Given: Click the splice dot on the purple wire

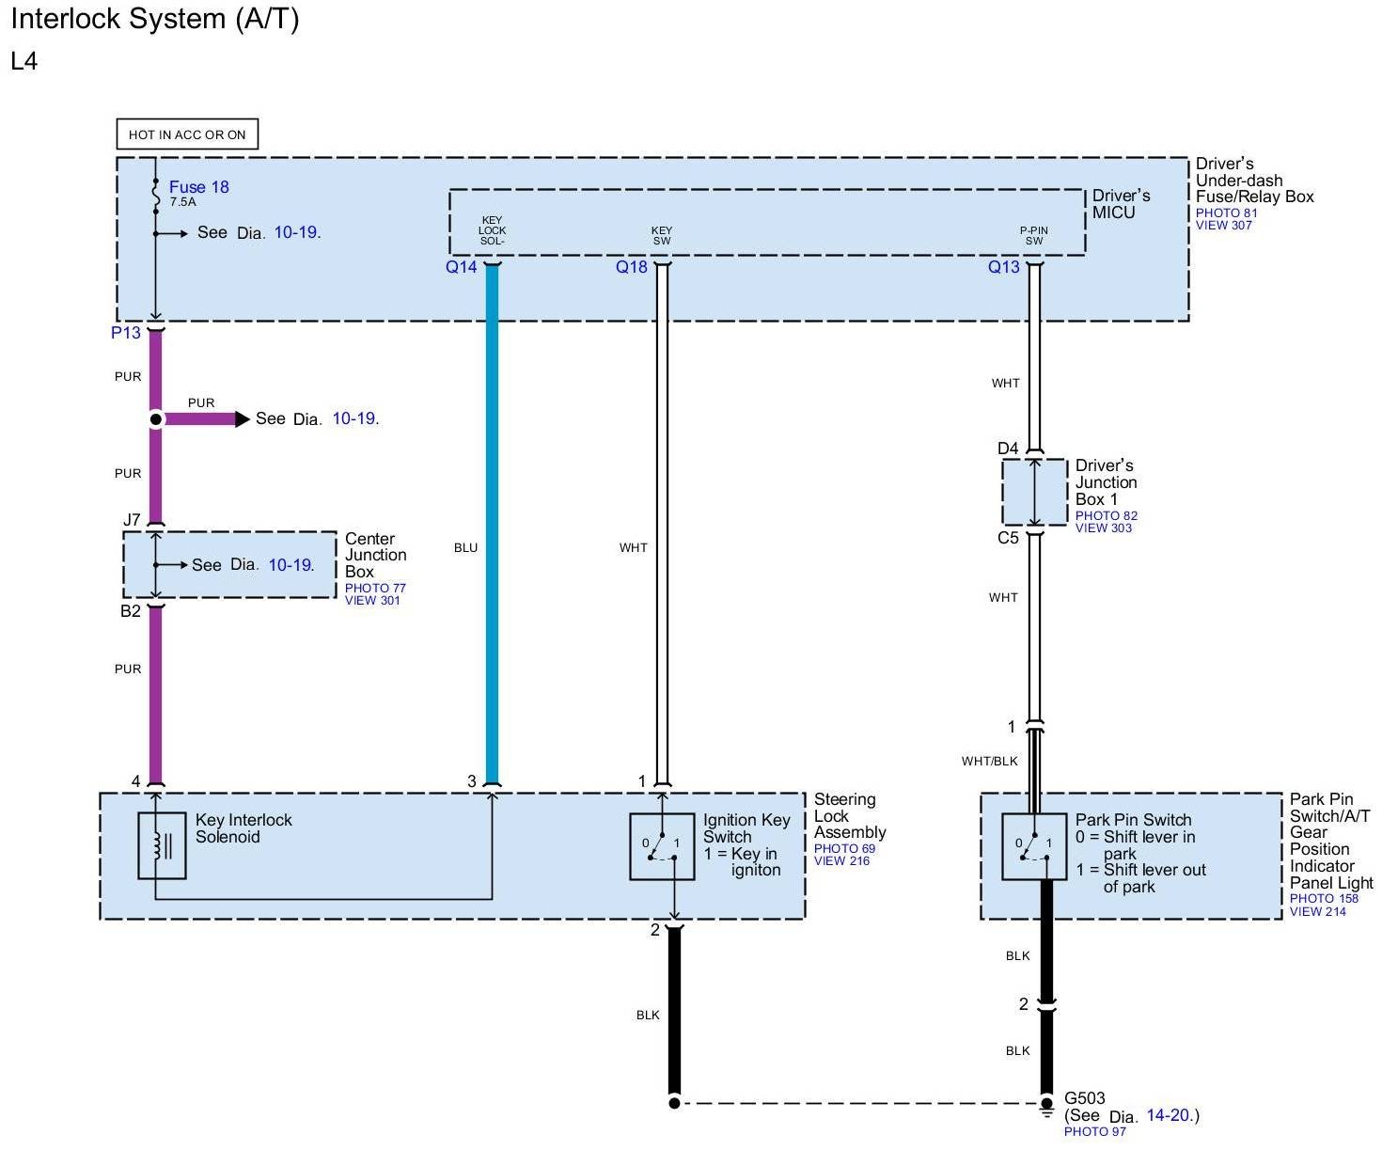Looking at the screenshot, I should point(156,418).
